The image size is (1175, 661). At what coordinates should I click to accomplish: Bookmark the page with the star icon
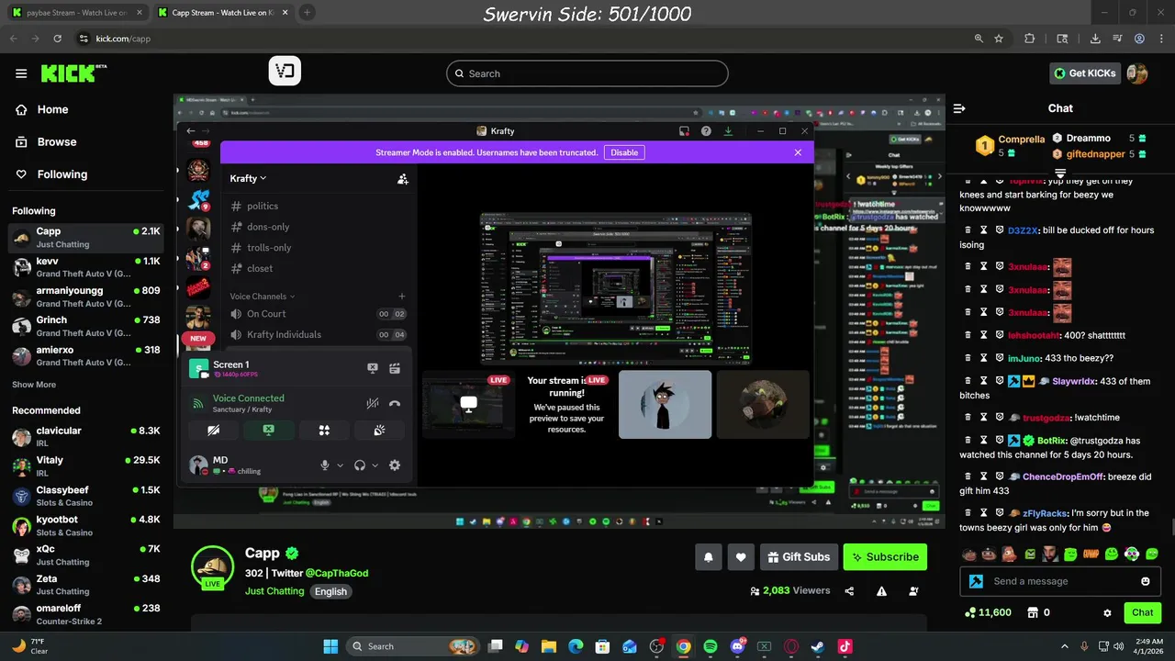[999, 39]
